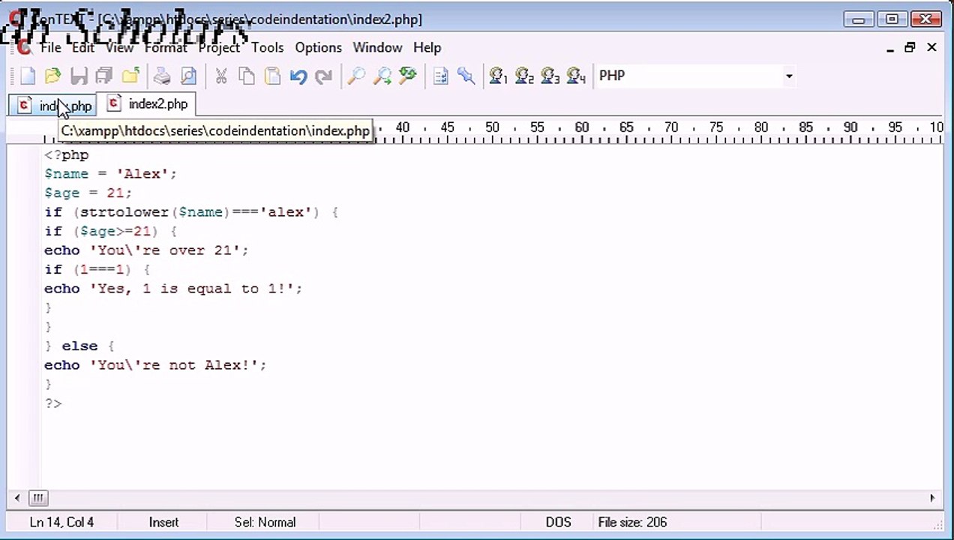Click the Stay on Top pin icon
This screenshot has width=954, height=540.
[x=466, y=76]
